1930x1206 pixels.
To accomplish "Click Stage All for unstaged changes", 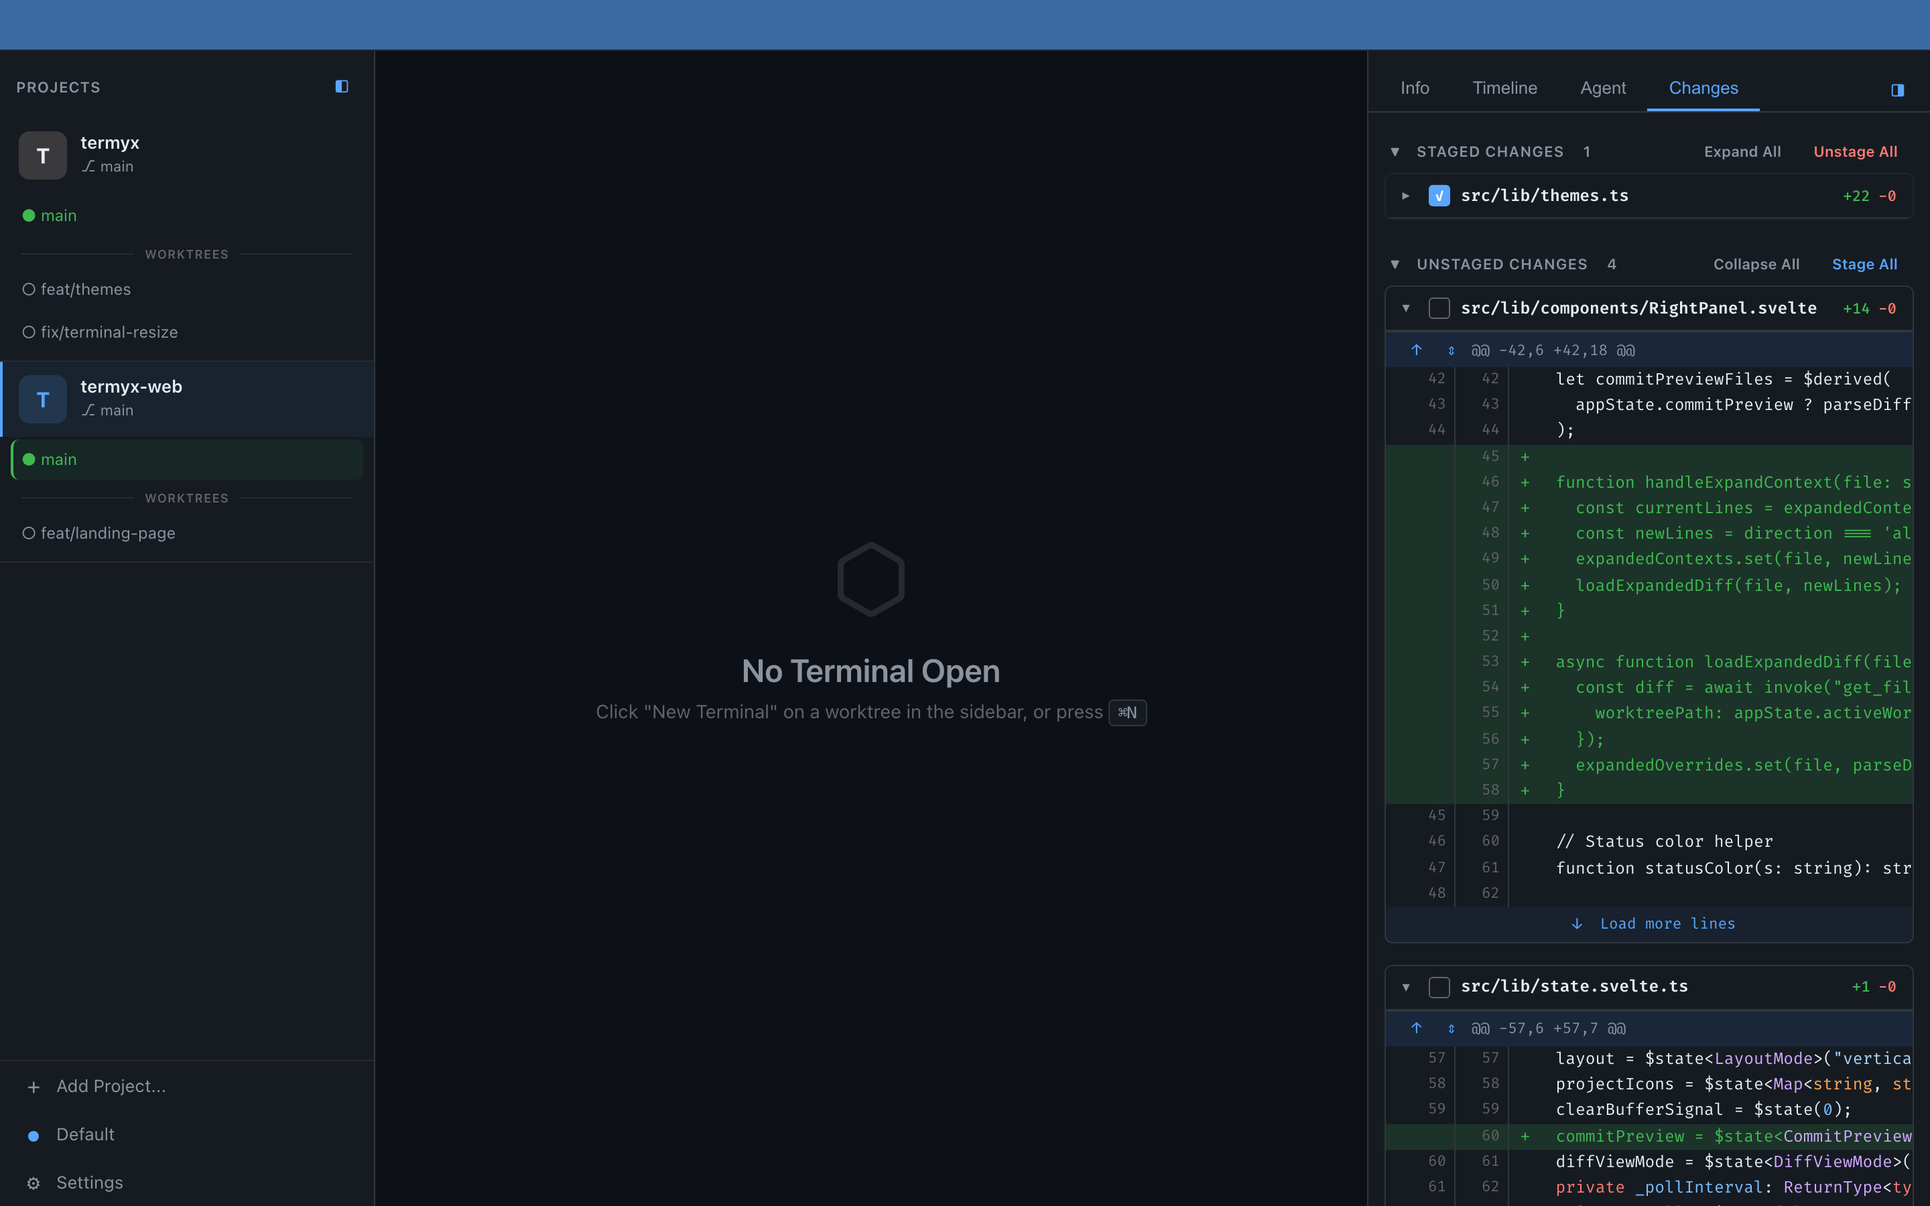I will tap(1864, 264).
